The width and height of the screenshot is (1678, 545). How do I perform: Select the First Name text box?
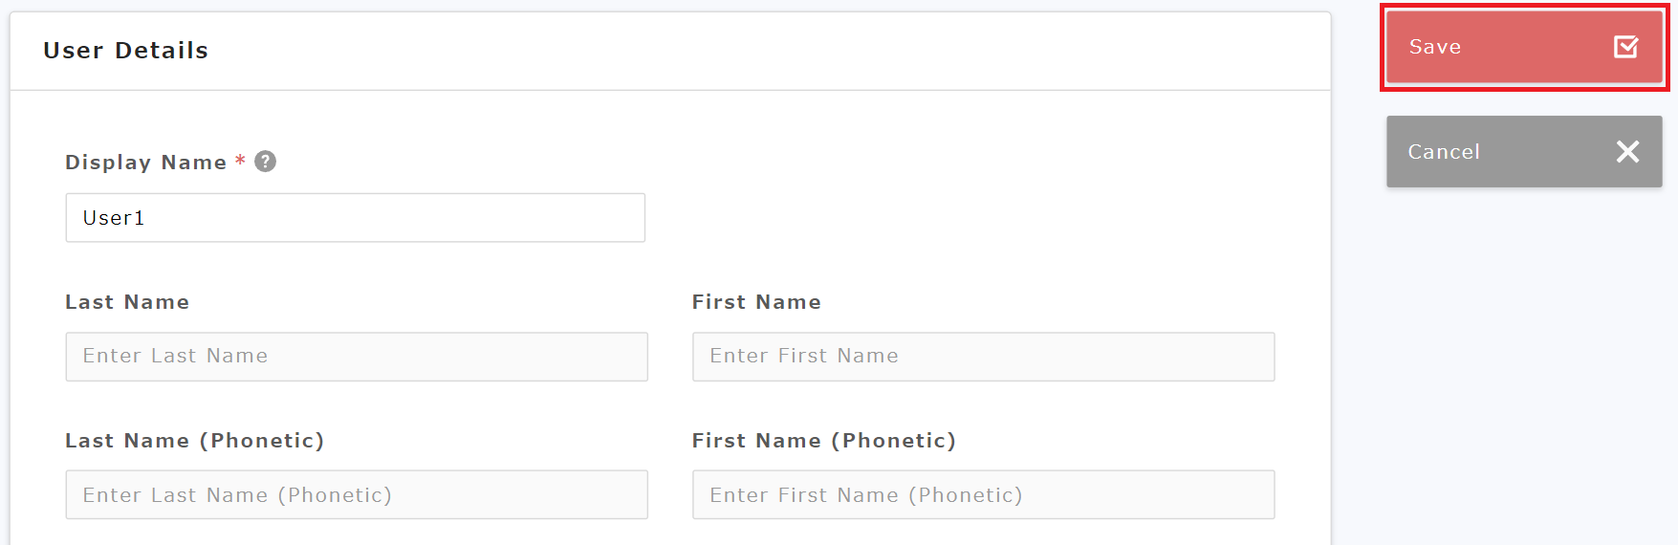pyautogui.click(x=983, y=357)
